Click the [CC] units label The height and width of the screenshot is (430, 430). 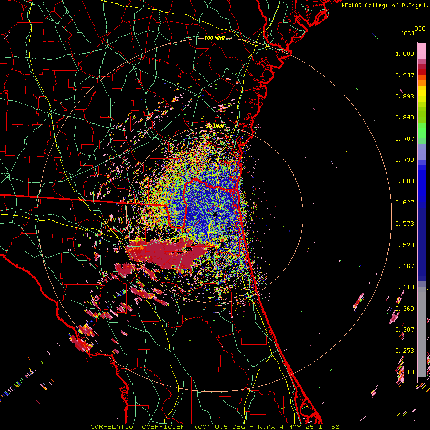click(x=408, y=33)
